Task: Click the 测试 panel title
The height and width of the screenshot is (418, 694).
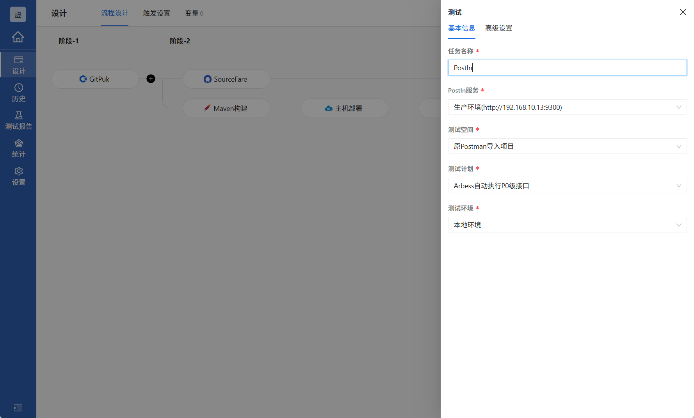Action: pos(455,13)
